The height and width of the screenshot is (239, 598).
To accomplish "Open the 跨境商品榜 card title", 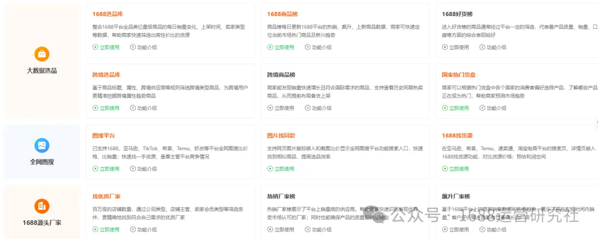I will click(281, 75).
